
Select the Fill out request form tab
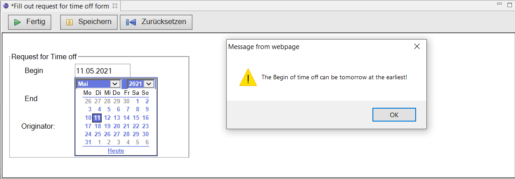click(x=61, y=6)
